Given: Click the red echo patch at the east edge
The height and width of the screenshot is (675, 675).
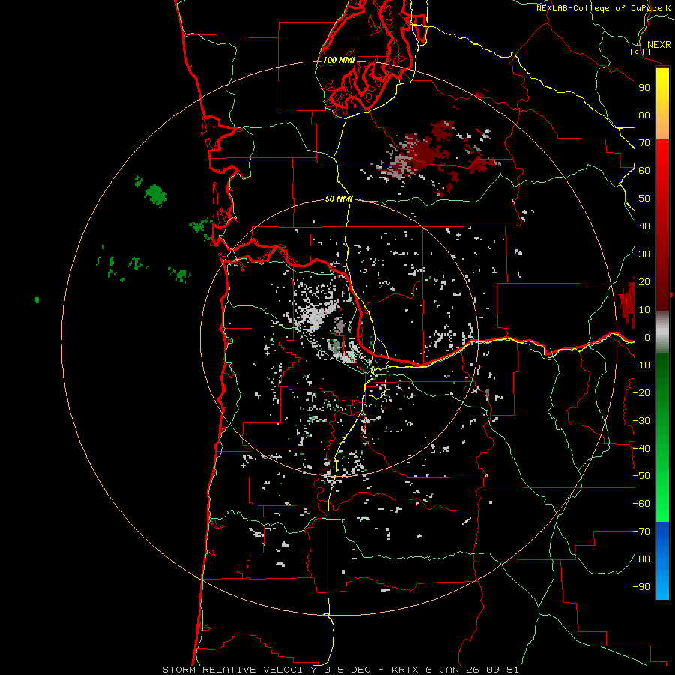Looking at the screenshot, I should pyautogui.click(x=627, y=301).
